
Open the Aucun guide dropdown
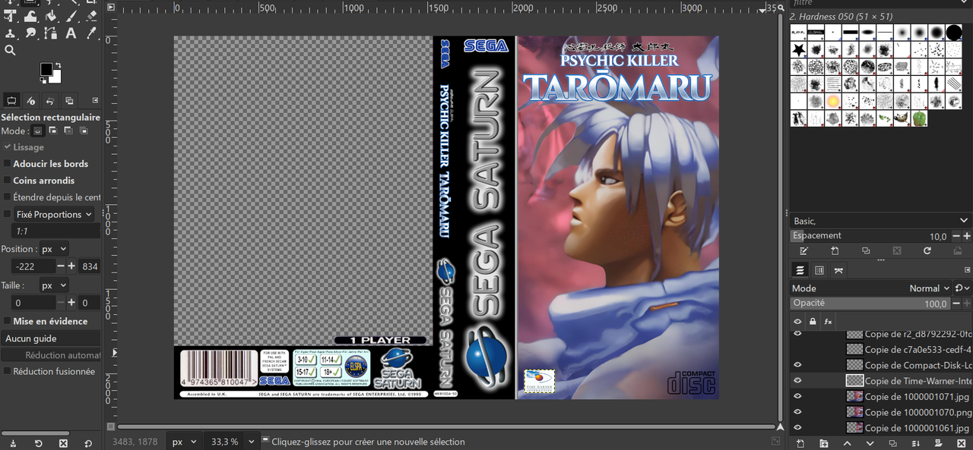coord(51,338)
